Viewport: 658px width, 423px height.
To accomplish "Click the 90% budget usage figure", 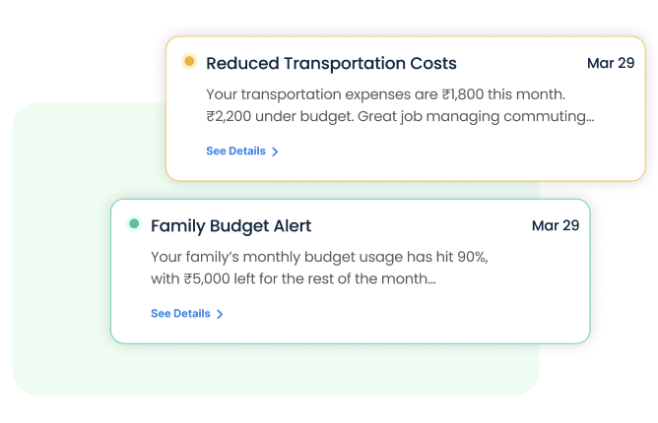I will click(468, 257).
